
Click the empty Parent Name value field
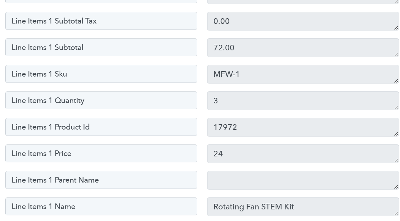pos(302,180)
